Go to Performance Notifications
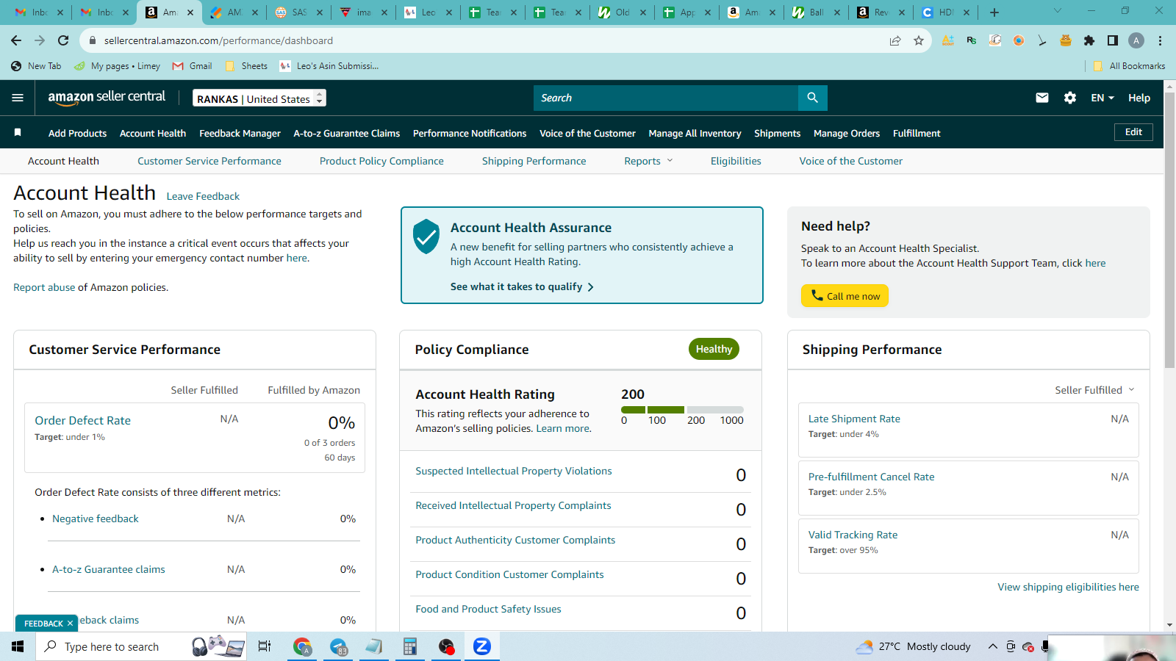 (470, 133)
